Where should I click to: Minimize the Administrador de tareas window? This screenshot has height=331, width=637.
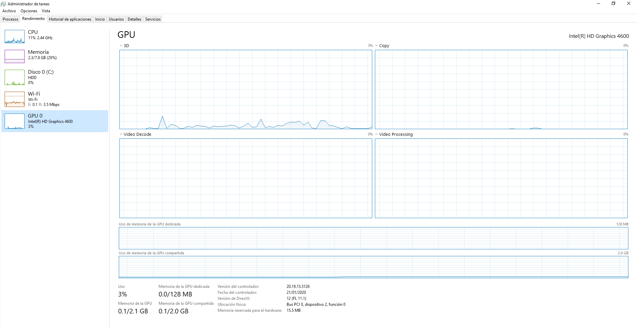[x=599, y=4]
